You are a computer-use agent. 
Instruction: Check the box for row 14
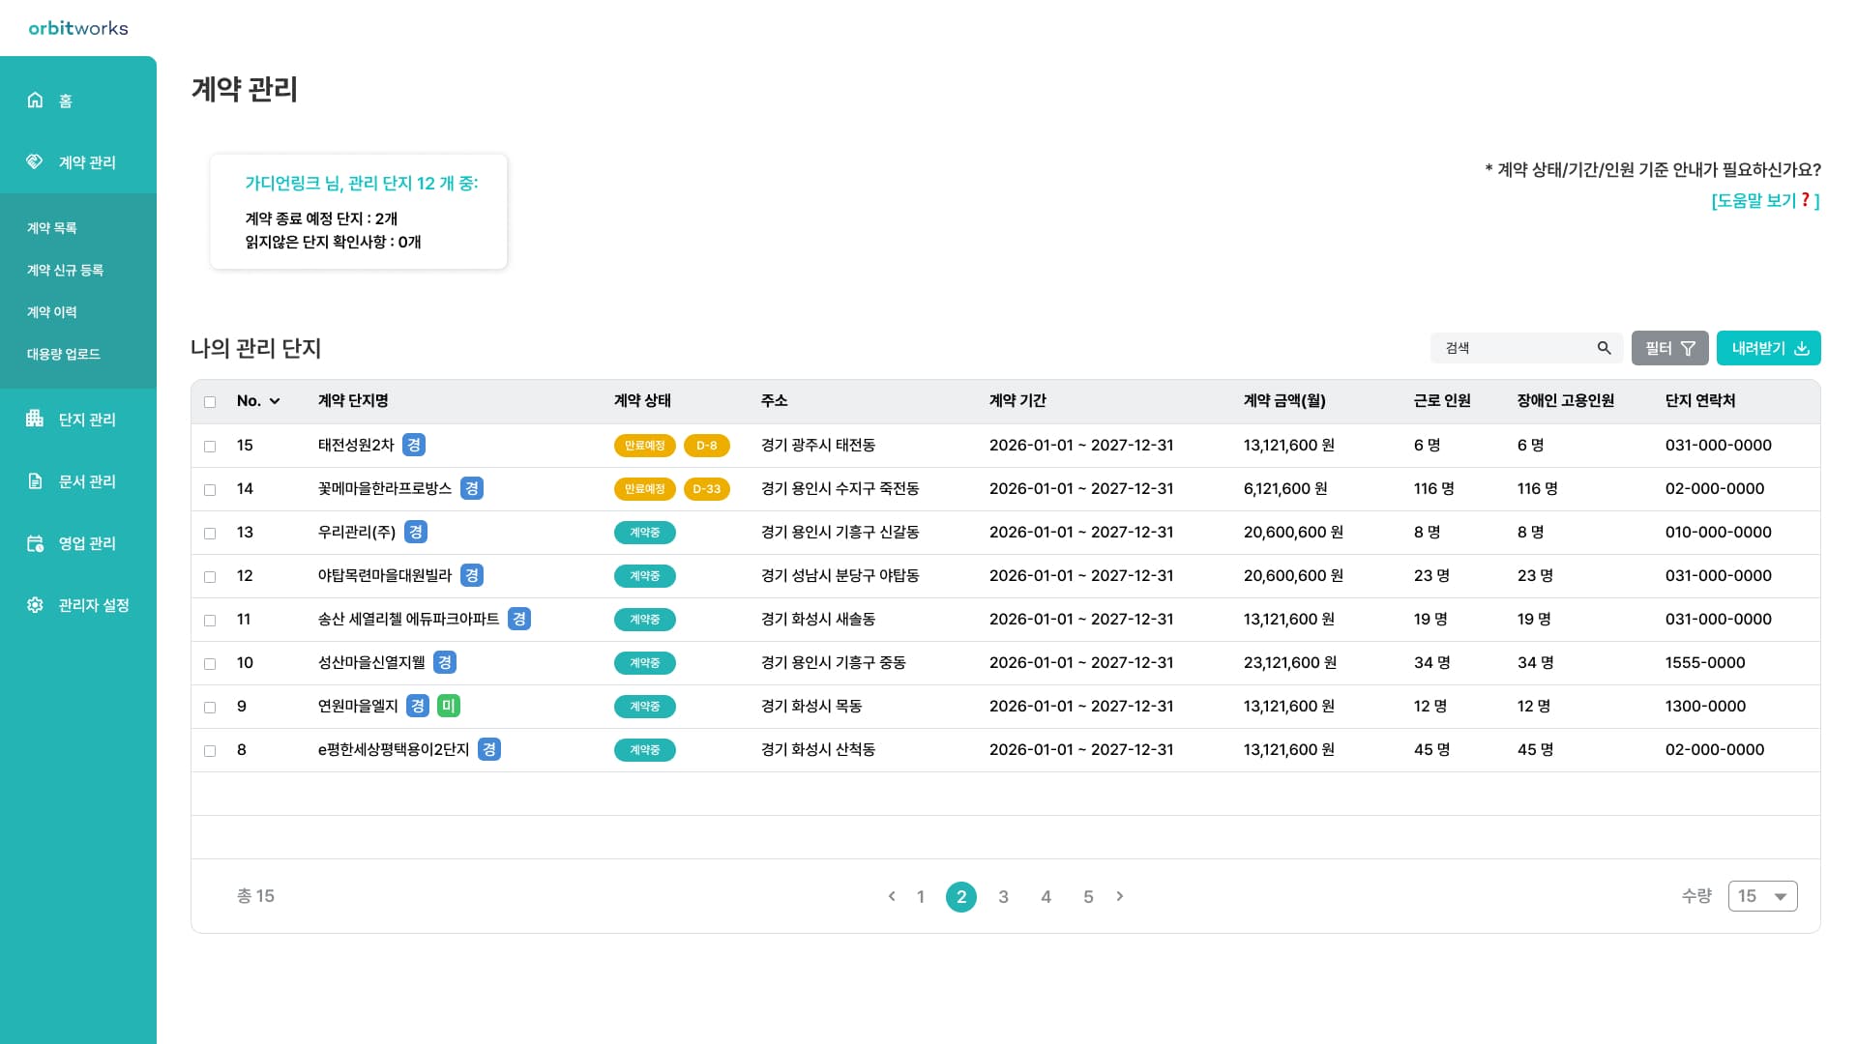click(210, 490)
